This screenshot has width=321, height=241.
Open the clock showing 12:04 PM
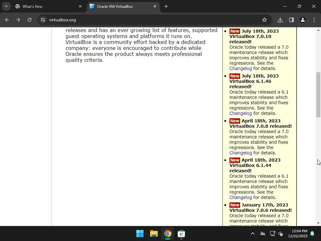[298, 233]
